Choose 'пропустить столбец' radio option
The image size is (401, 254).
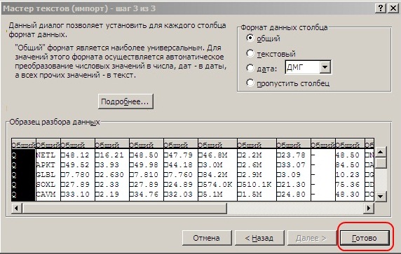click(250, 83)
